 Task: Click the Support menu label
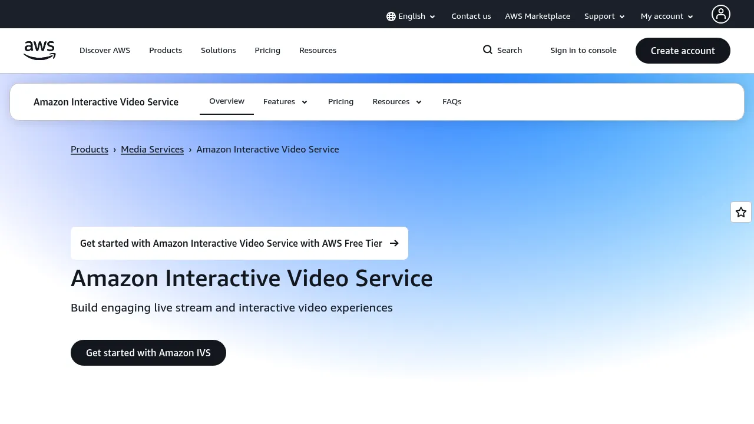[x=600, y=16]
